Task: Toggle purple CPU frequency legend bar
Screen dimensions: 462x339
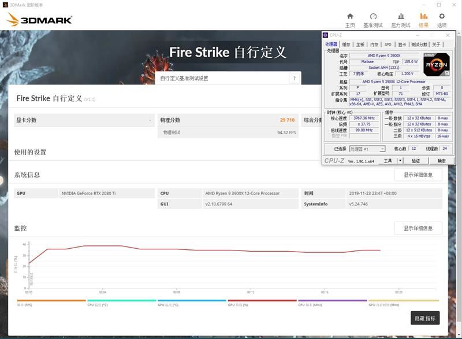Action: click(333, 301)
